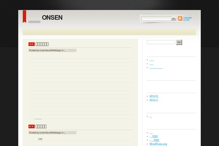This screenshot has width=219, height=146.
Task: Click the ONSEN site title
Action: pos(52,18)
